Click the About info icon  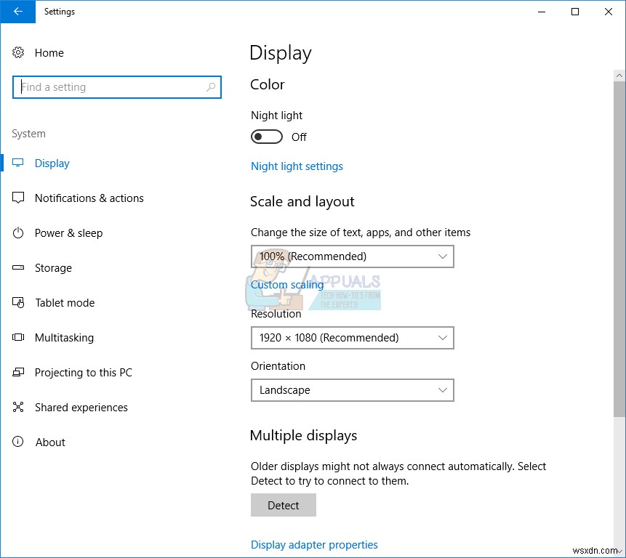click(18, 442)
